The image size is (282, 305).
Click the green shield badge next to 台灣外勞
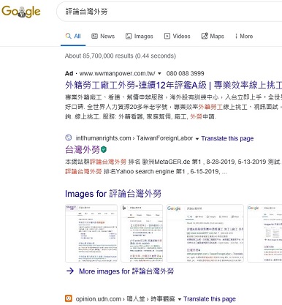coord(104,149)
